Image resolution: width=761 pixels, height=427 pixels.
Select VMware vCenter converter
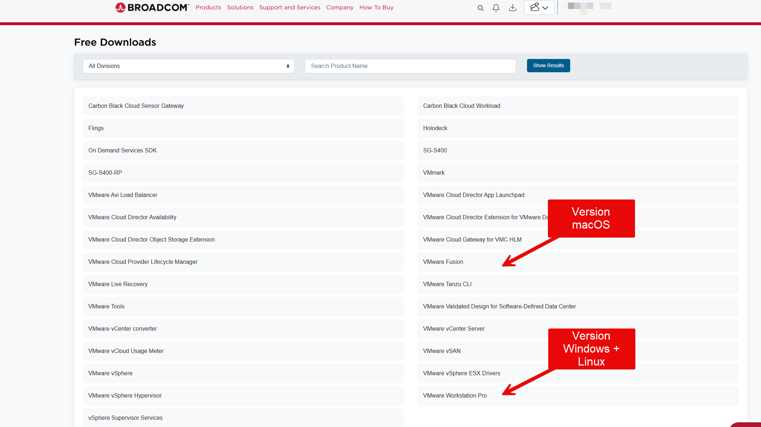coord(243,329)
